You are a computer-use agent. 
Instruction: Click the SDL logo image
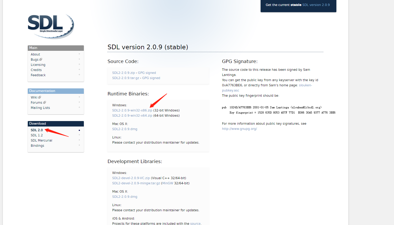coord(51,26)
